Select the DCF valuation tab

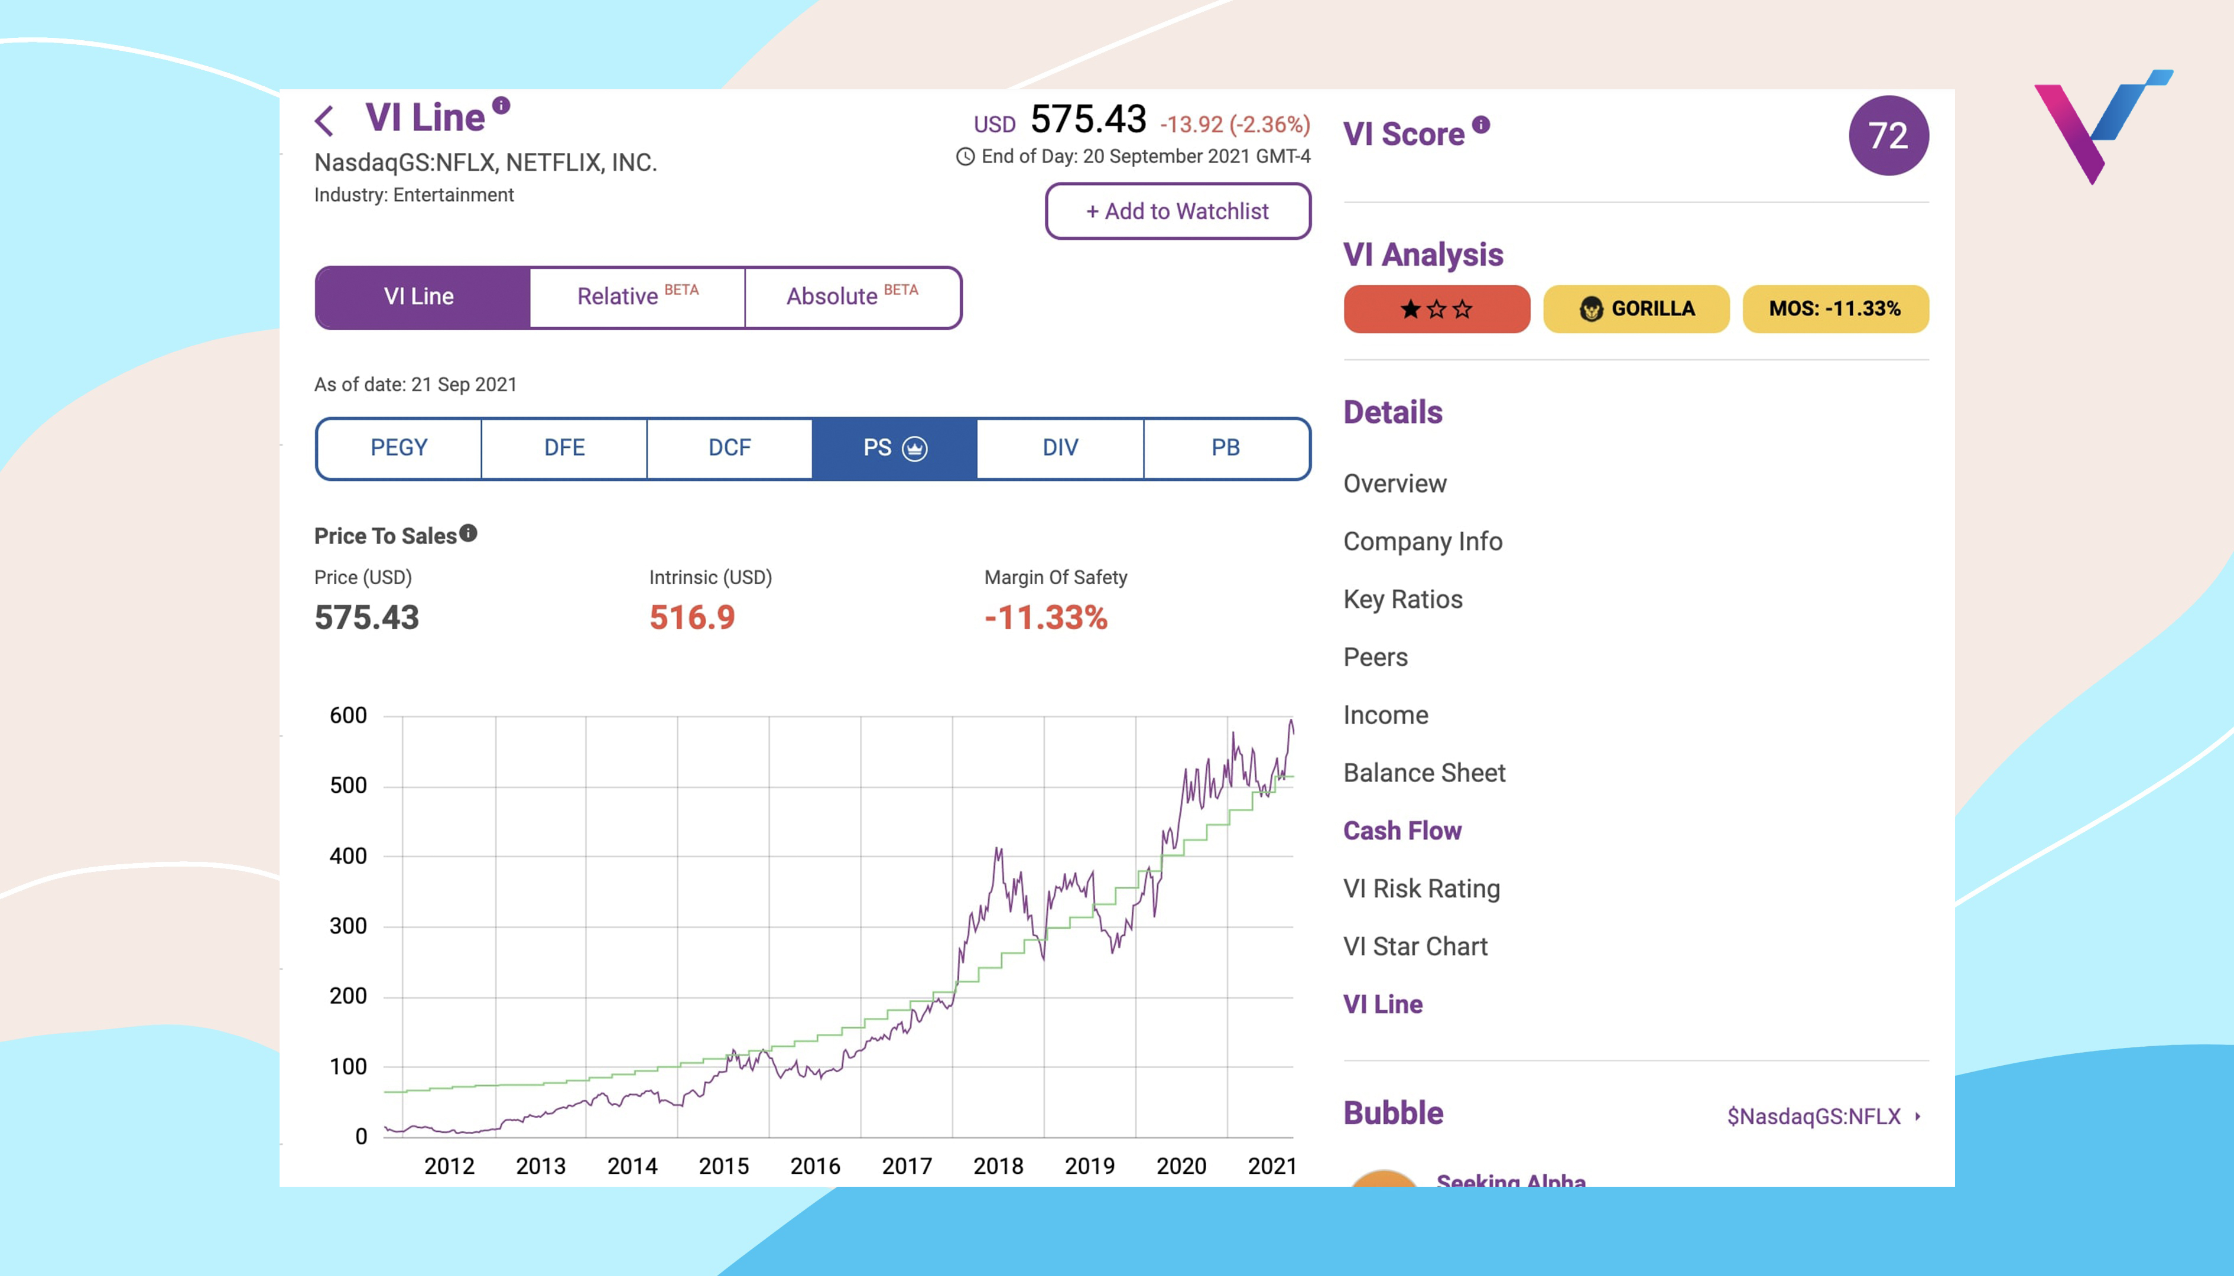click(x=729, y=448)
